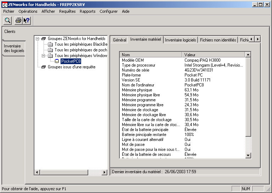Screen dimensions: 272x193
Task: Open the Configurer menu
Action: pos(108,11)
